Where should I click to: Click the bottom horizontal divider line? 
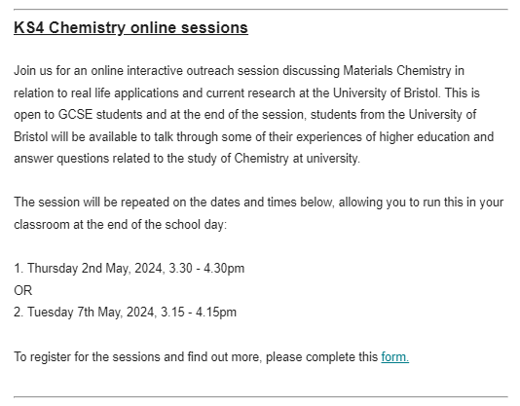261,396
